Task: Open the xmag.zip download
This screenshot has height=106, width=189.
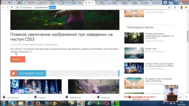Action: (42, 97)
